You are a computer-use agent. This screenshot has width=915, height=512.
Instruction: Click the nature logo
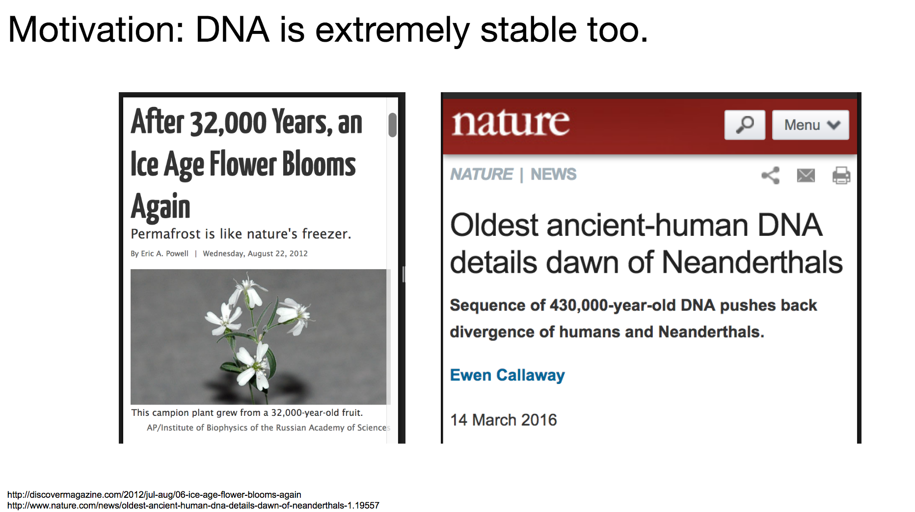click(x=511, y=123)
